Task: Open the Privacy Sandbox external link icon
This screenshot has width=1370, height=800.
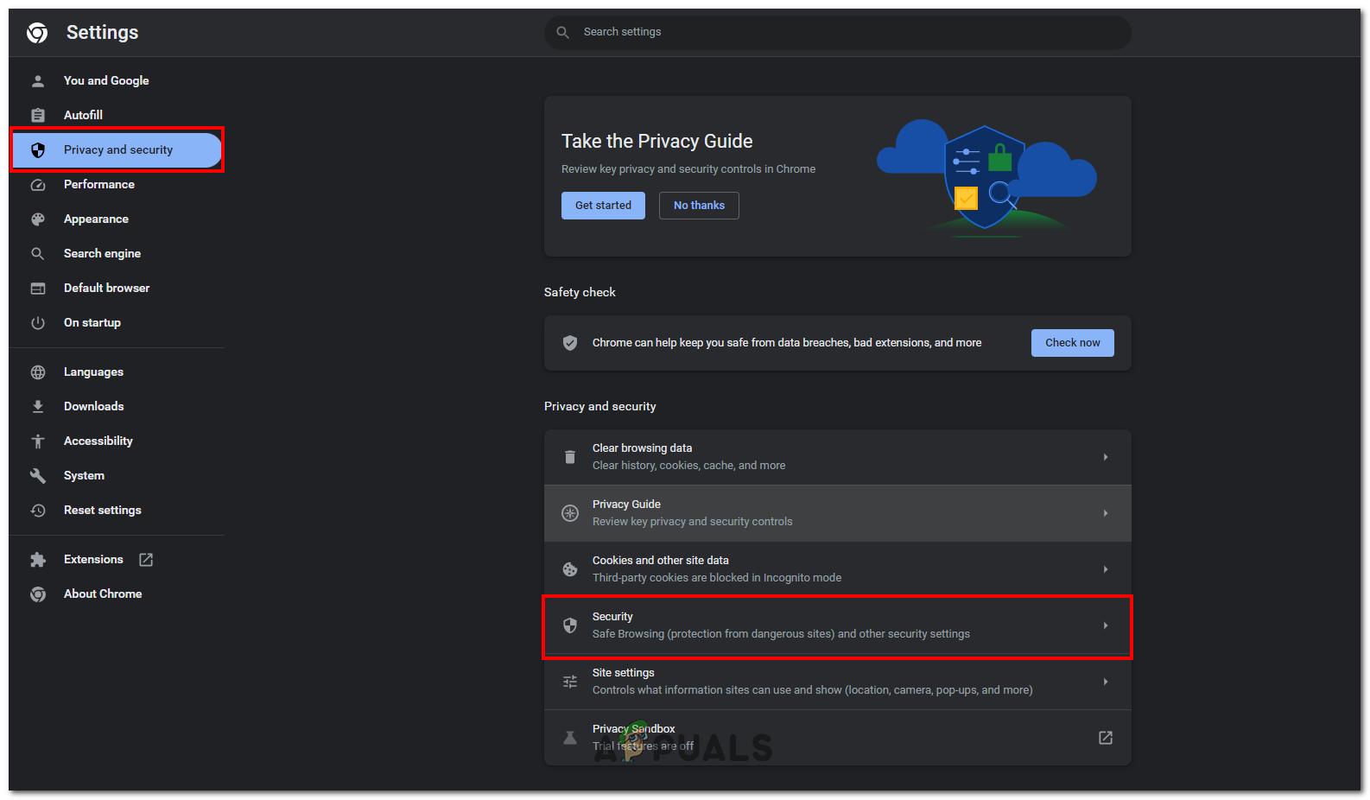Action: 1105,738
